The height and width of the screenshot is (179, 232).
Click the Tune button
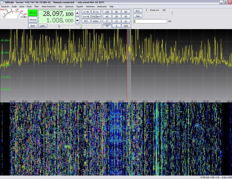pyautogui.click(x=138, y=16)
